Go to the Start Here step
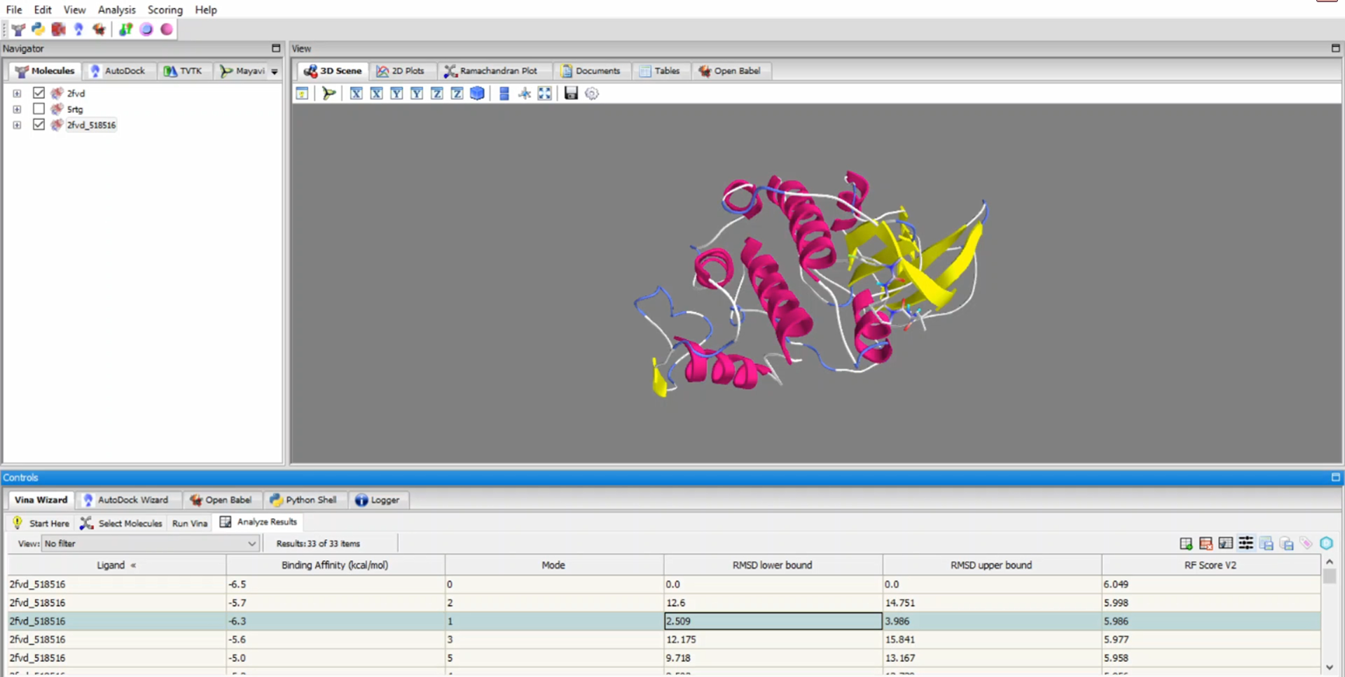The width and height of the screenshot is (1345, 677). [41, 523]
